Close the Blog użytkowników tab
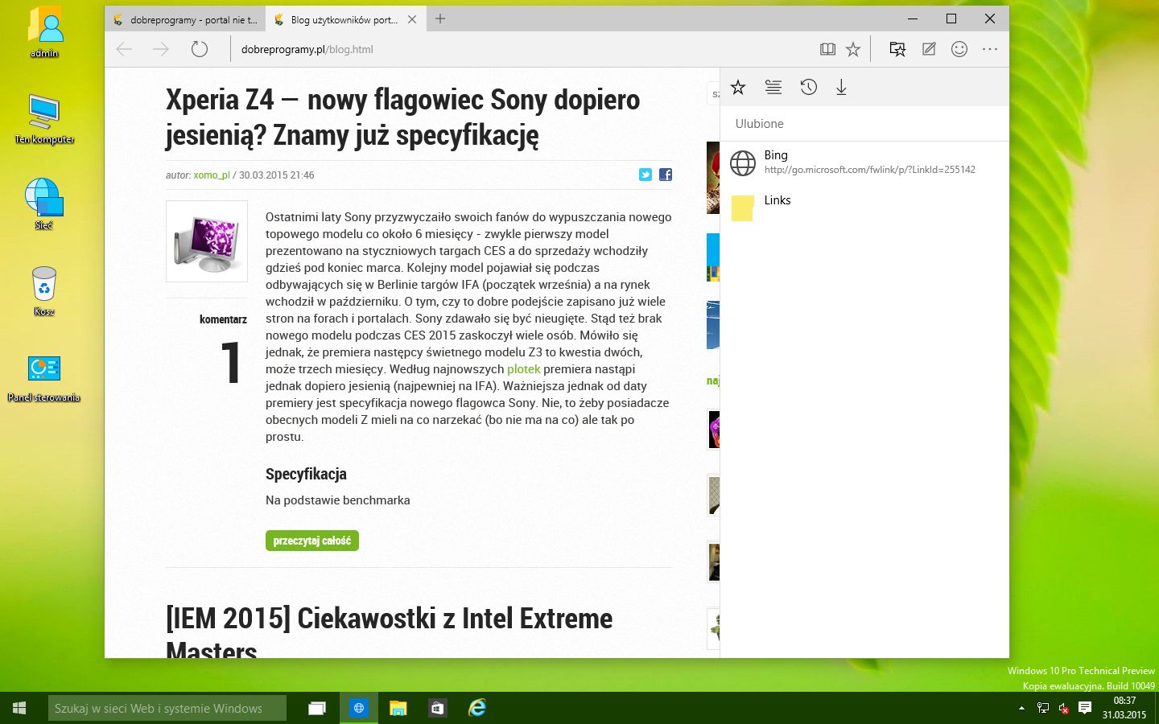The width and height of the screenshot is (1159, 724). (412, 19)
